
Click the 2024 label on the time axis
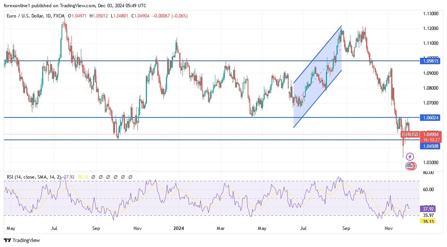click(178, 228)
